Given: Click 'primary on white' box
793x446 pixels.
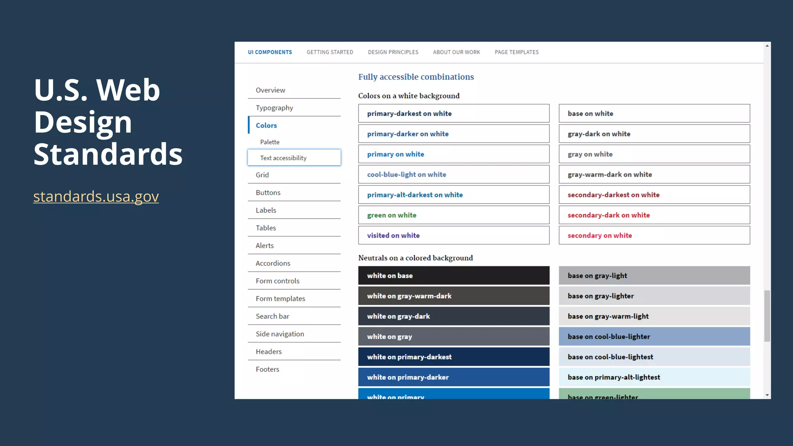Looking at the screenshot, I should point(454,154).
